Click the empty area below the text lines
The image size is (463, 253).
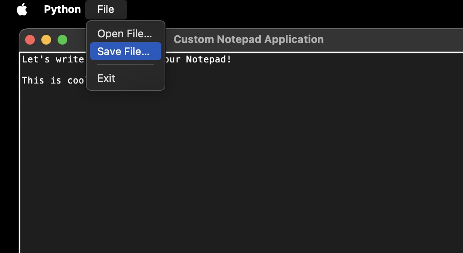pos(243,182)
